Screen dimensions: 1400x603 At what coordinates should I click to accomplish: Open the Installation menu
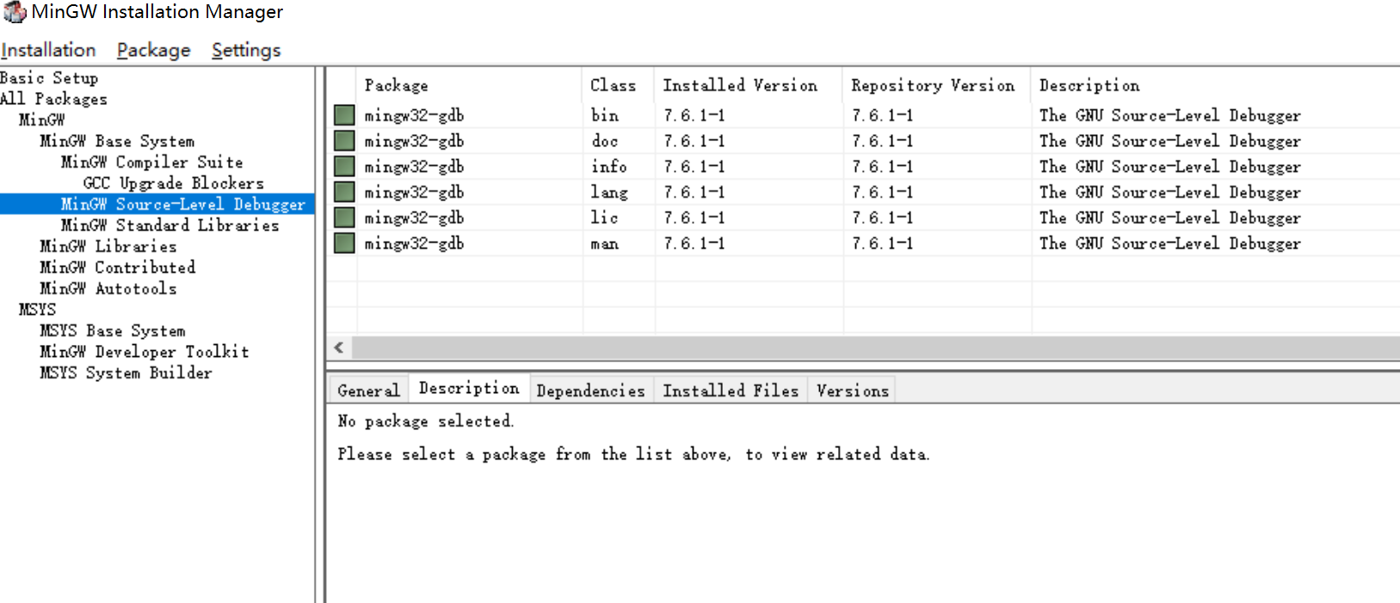[49, 49]
